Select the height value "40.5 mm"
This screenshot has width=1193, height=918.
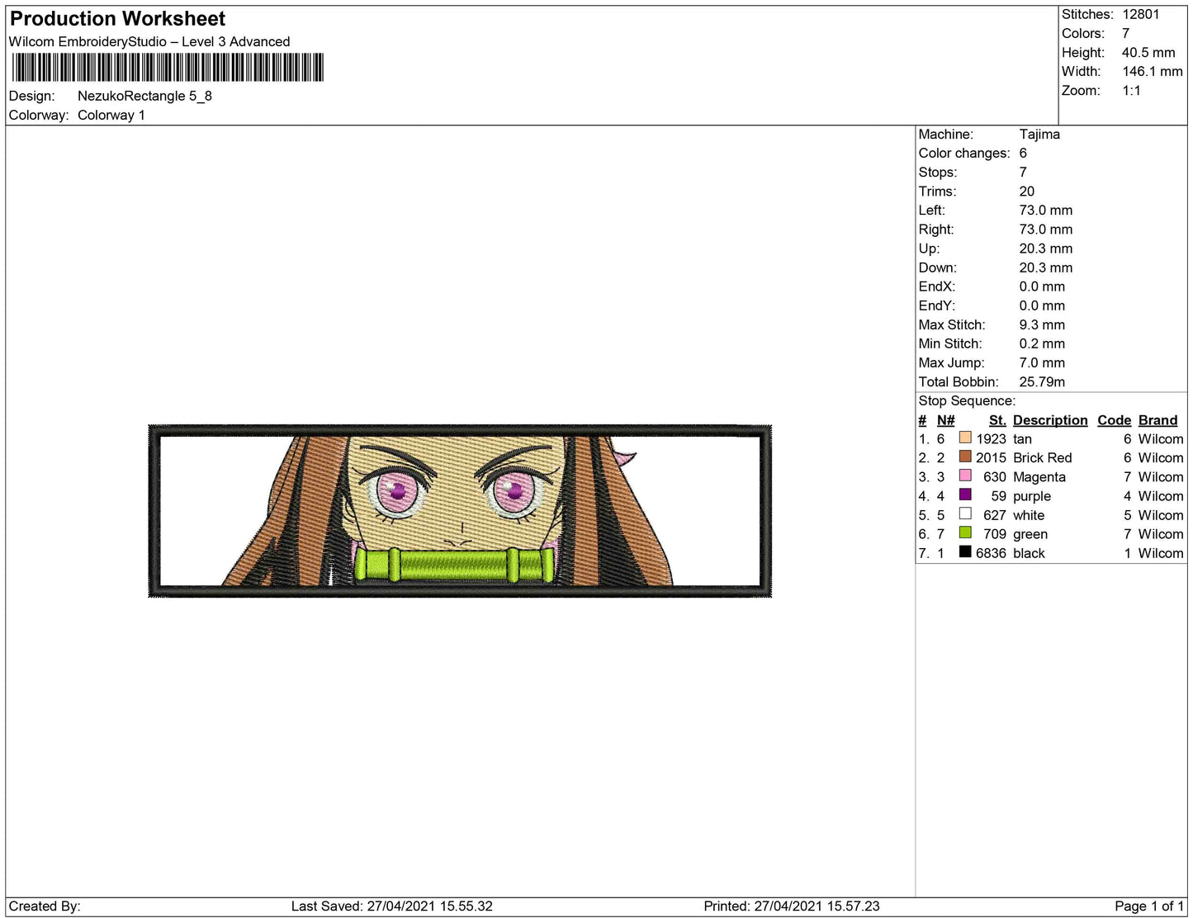pyautogui.click(x=1148, y=52)
